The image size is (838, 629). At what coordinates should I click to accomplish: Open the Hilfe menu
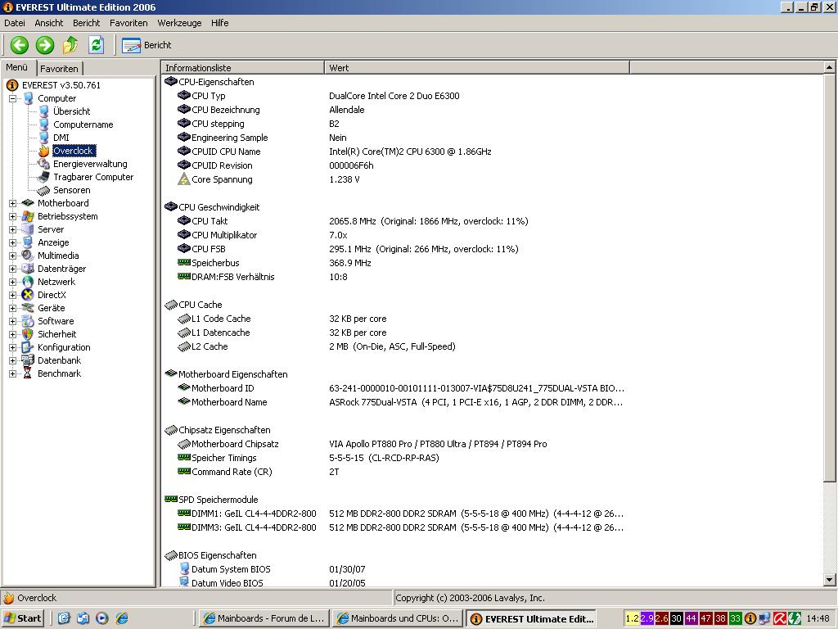[219, 23]
